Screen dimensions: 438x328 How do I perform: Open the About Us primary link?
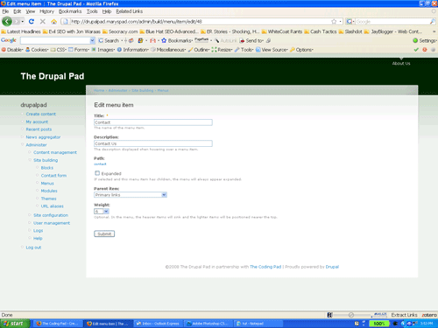click(x=401, y=63)
